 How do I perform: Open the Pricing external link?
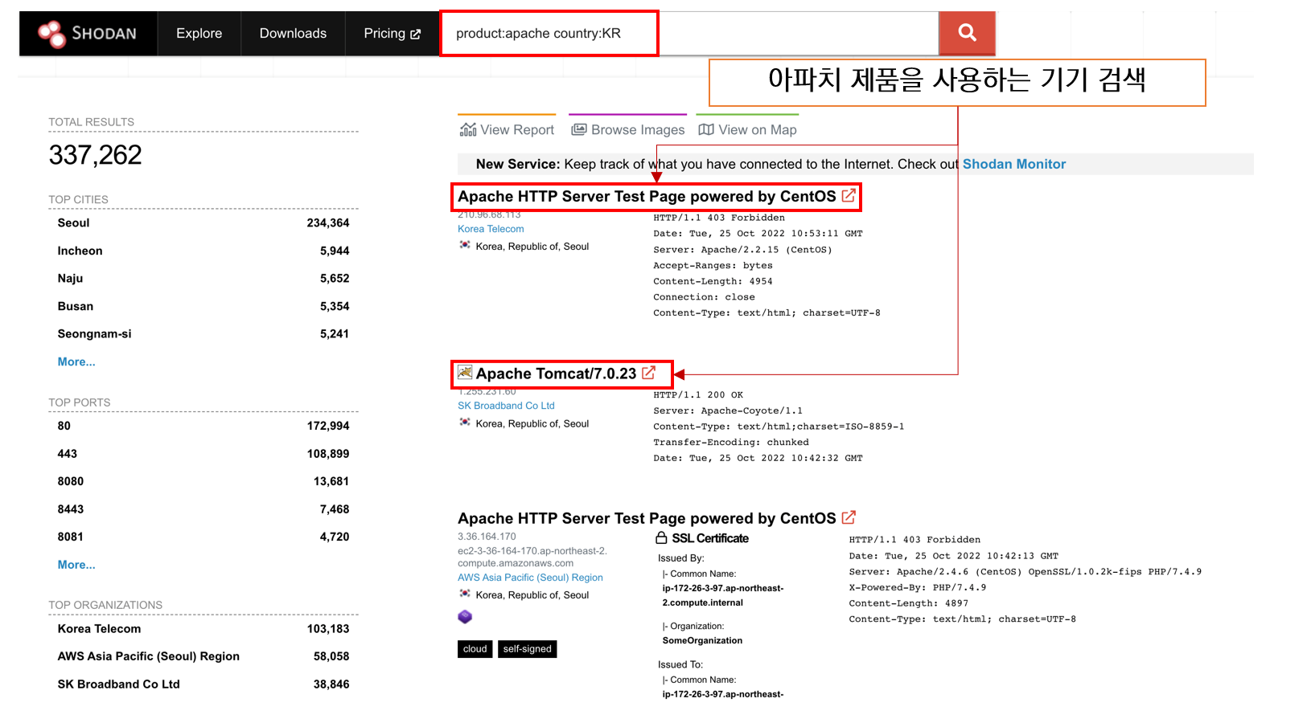393,33
